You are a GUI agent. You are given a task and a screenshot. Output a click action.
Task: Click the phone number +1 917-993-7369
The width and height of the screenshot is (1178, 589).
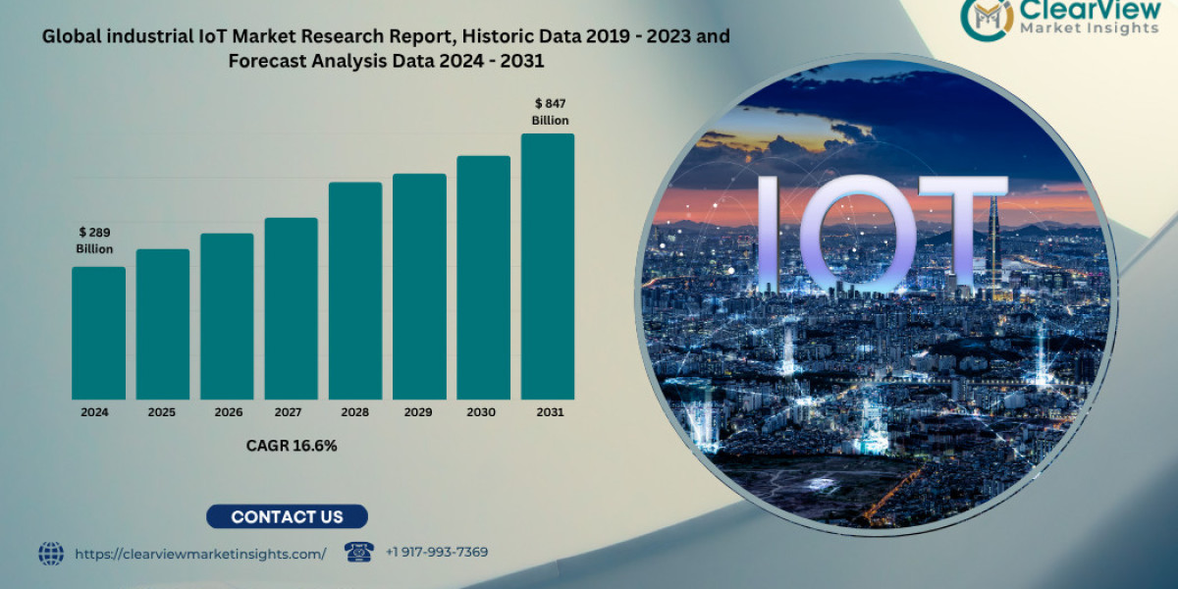click(437, 552)
